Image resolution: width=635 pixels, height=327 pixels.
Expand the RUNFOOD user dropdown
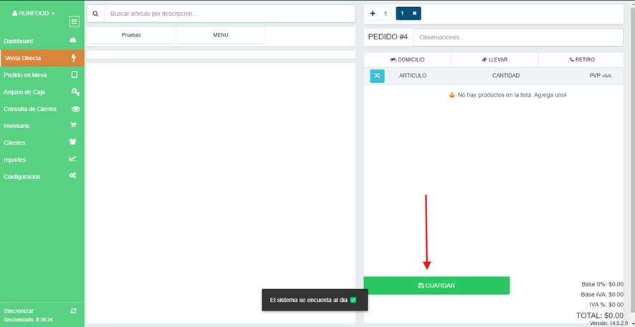click(x=34, y=14)
